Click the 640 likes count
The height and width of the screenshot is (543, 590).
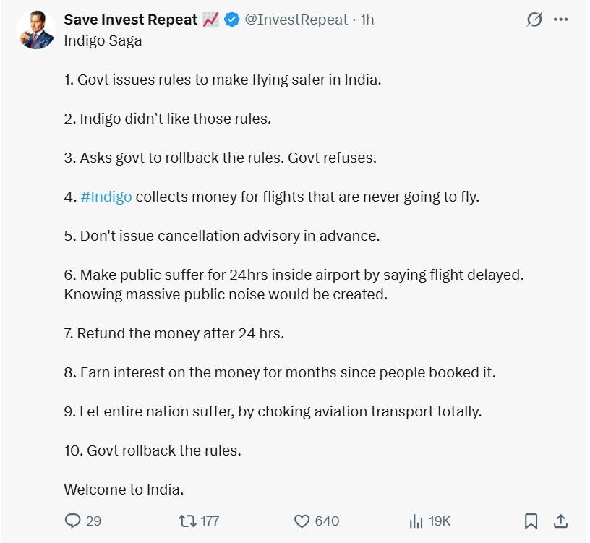[327, 521]
